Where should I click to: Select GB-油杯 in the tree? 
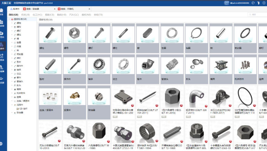pos(23,109)
